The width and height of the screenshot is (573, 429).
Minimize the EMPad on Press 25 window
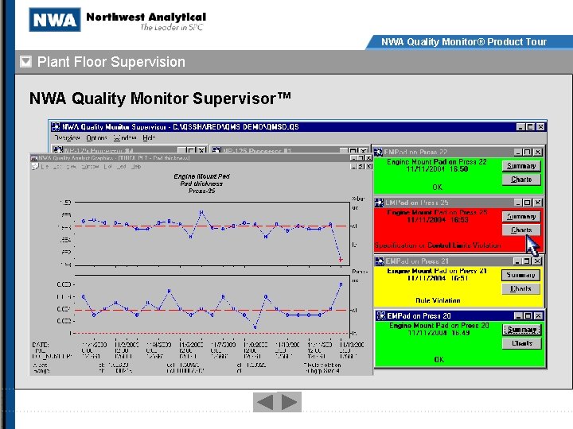point(518,203)
